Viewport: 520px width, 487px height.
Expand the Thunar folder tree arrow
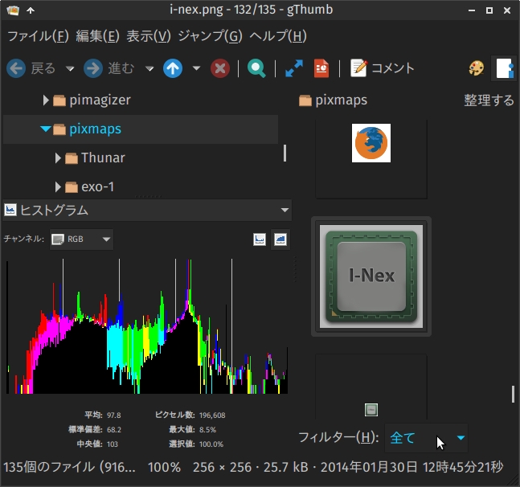coord(58,158)
